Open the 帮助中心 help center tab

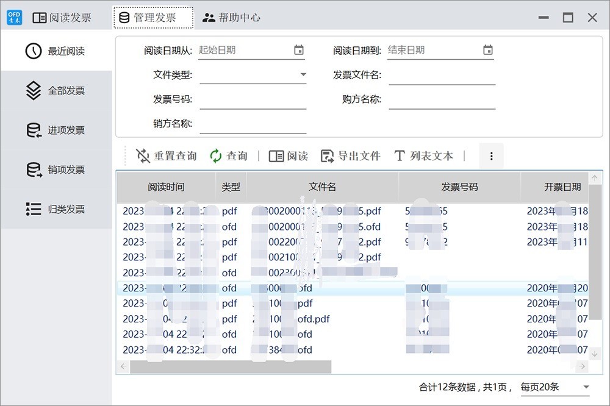point(231,18)
